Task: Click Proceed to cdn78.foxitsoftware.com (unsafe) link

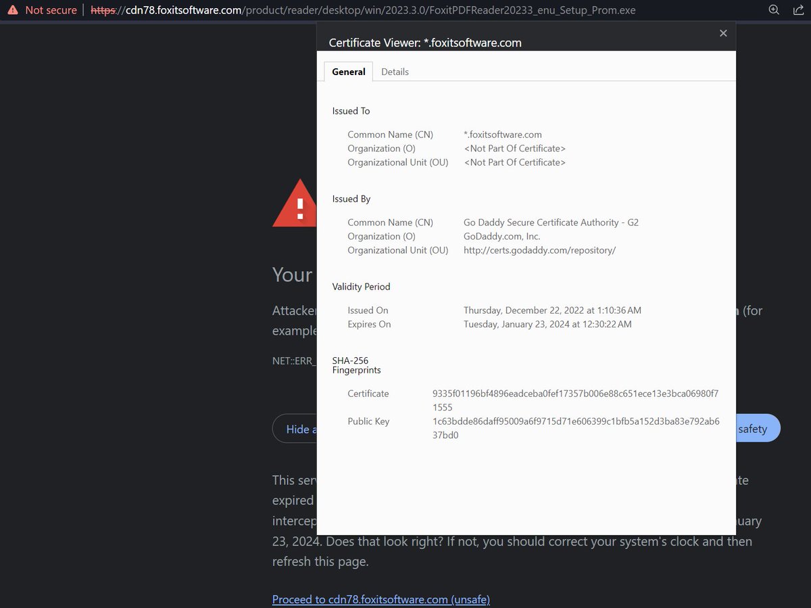Action: [x=381, y=599]
